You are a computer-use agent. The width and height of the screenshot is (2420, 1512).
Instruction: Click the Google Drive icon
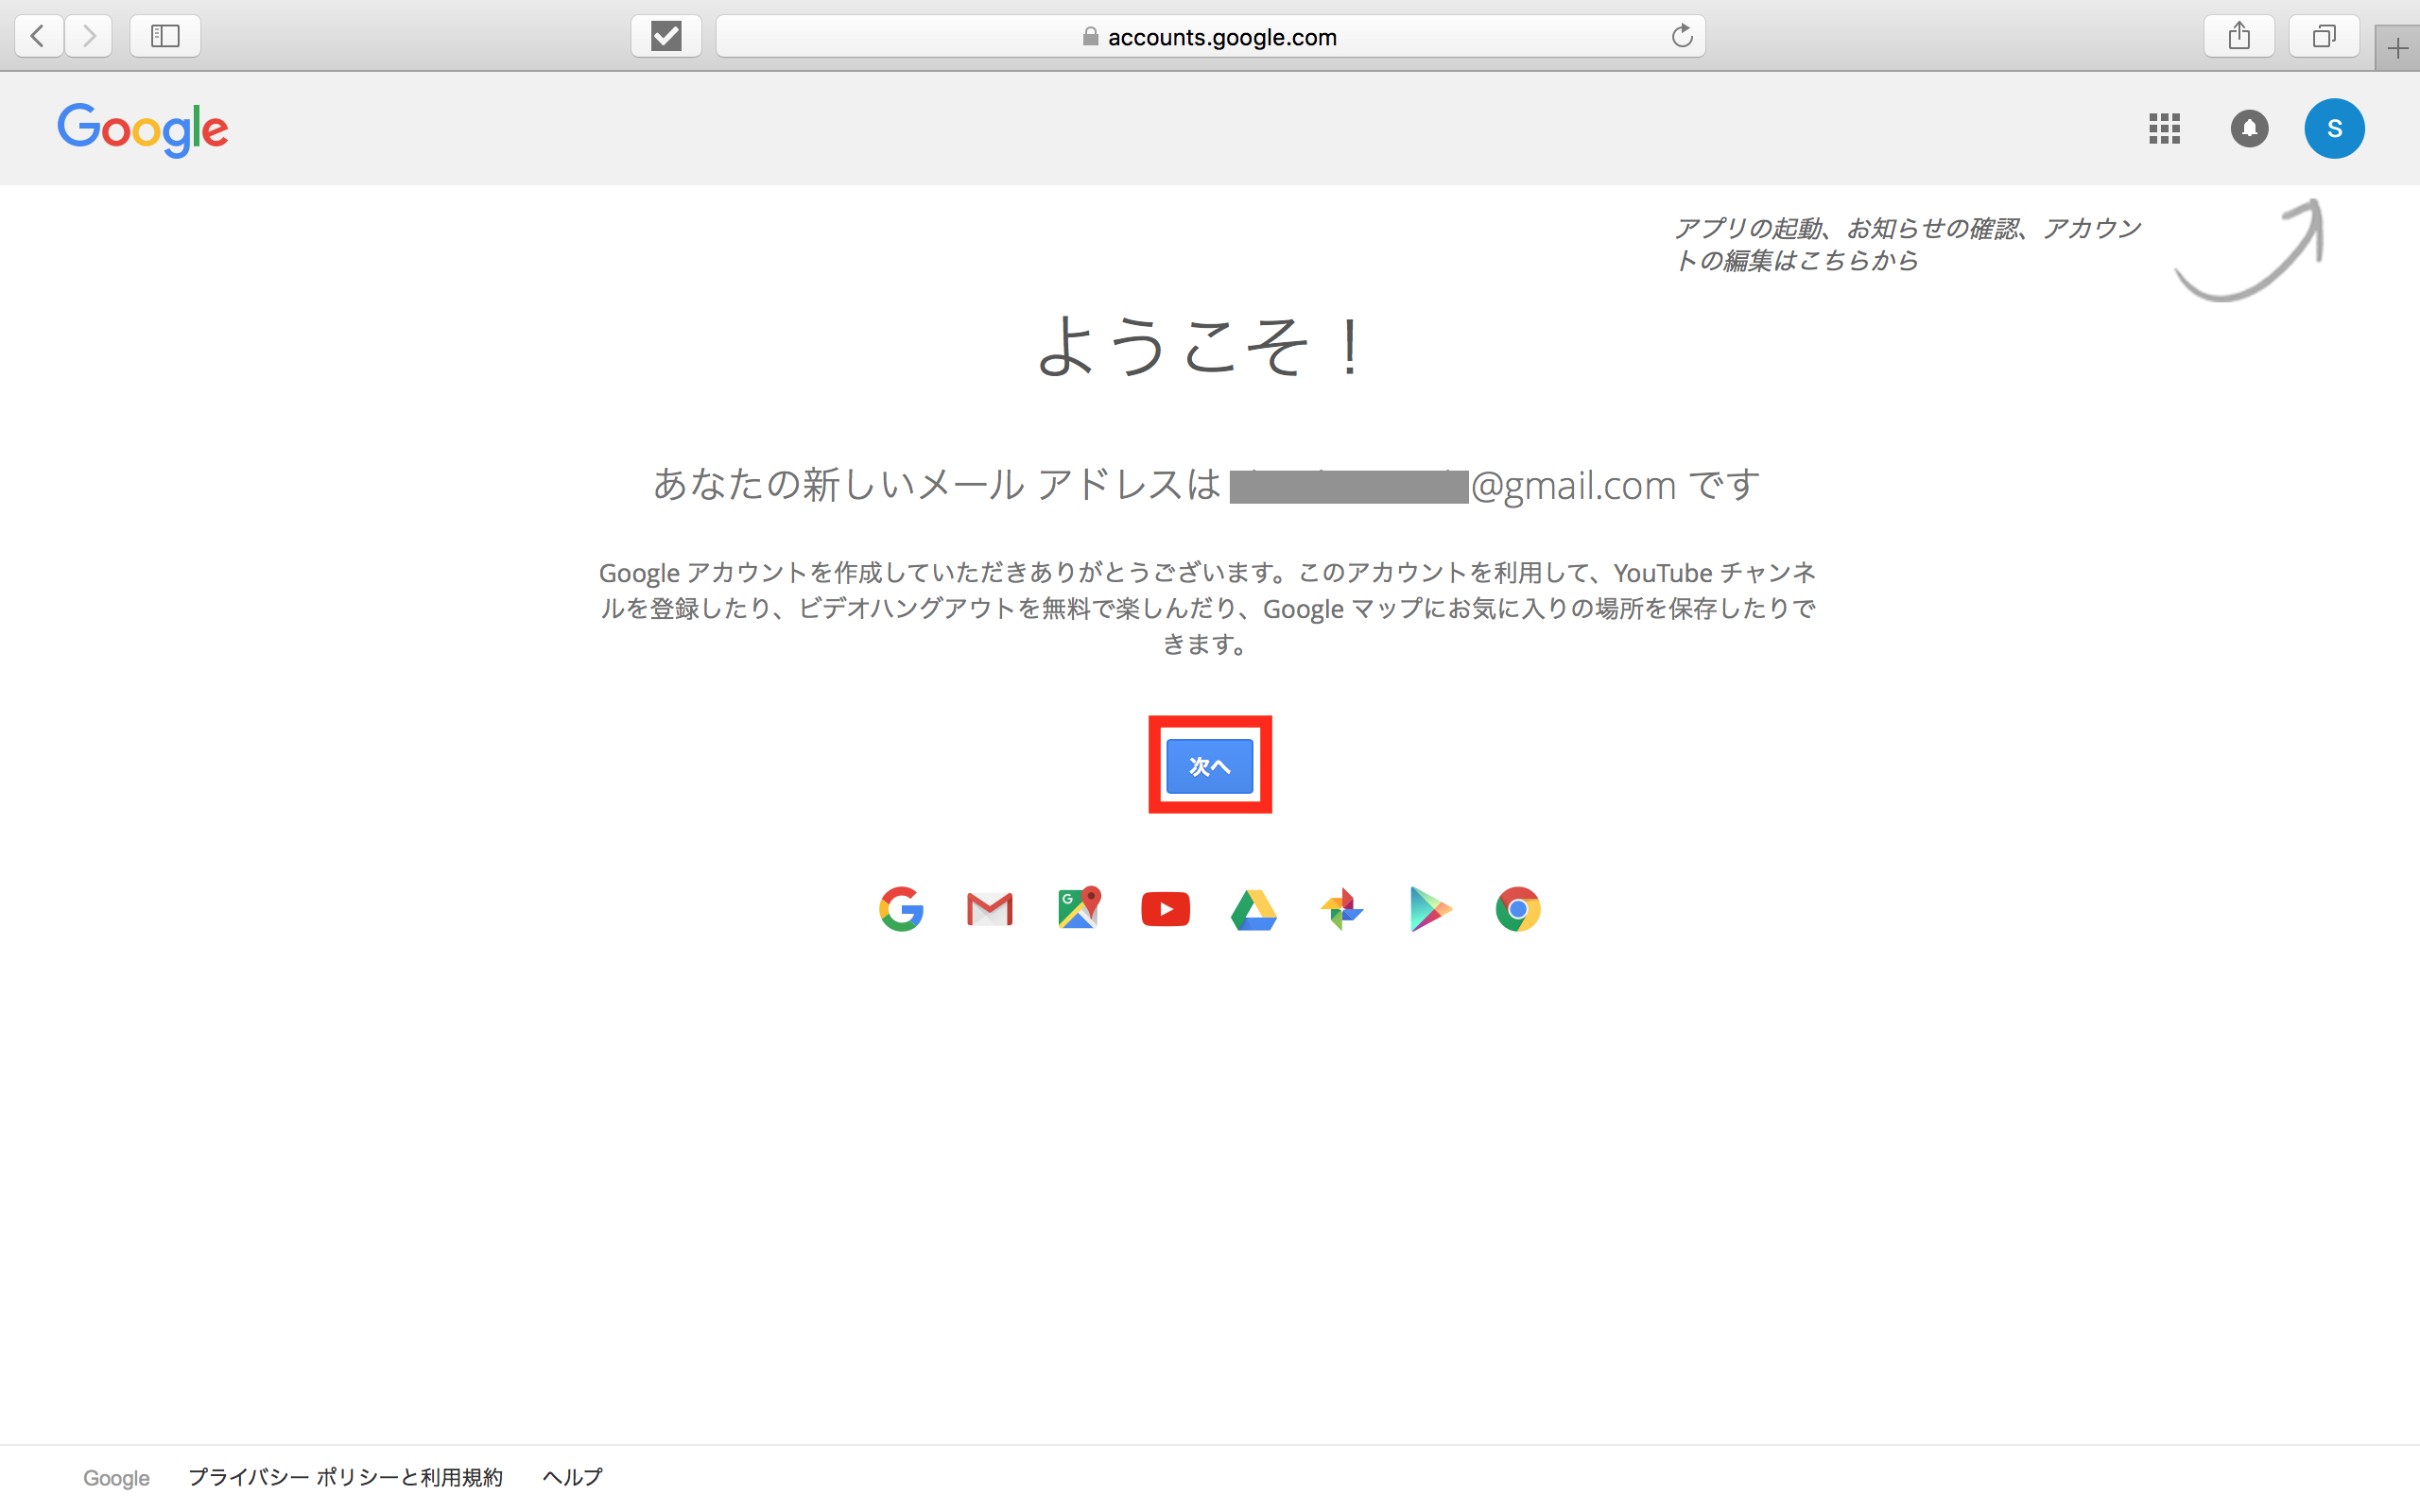click(1253, 910)
